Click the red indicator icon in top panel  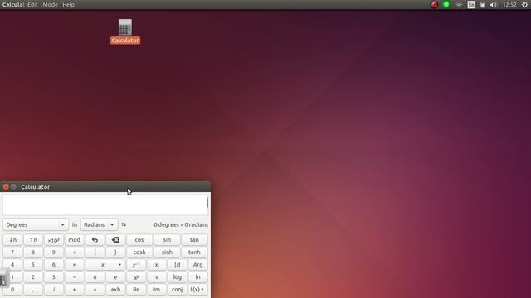click(x=434, y=5)
